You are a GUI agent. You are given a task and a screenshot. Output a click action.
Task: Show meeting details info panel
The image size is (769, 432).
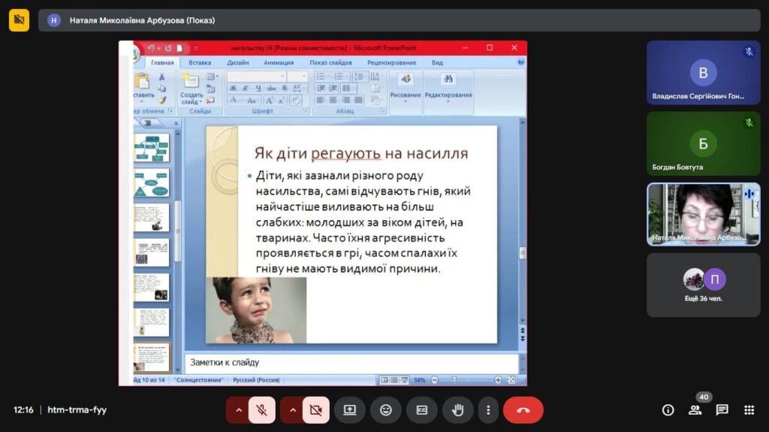pyautogui.click(x=668, y=410)
